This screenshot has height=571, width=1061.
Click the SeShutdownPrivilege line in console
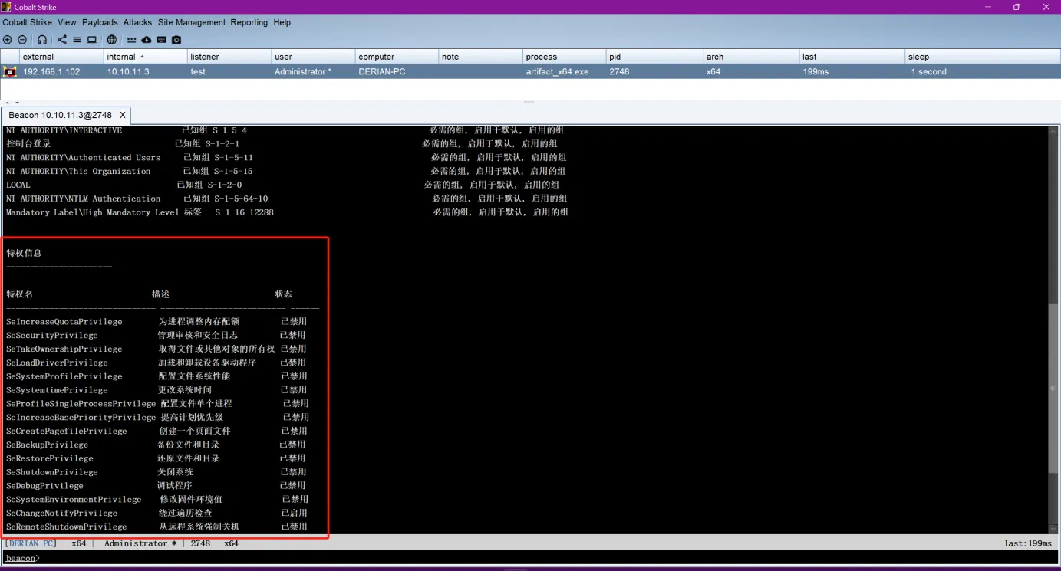click(x=157, y=472)
